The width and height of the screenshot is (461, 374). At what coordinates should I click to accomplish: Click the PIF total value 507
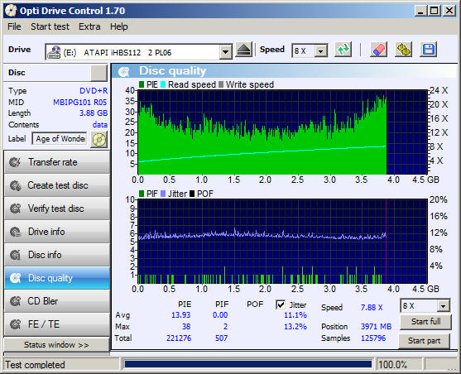(221, 338)
